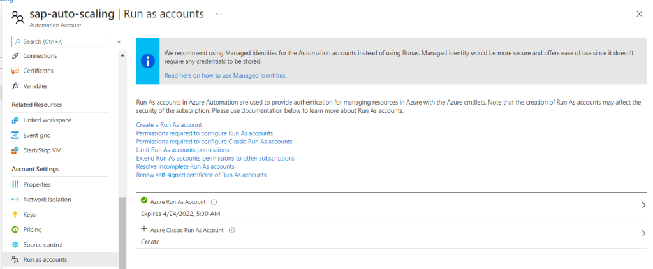Select Linked workspace menu item
The height and width of the screenshot is (269, 653).
coord(47,120)
